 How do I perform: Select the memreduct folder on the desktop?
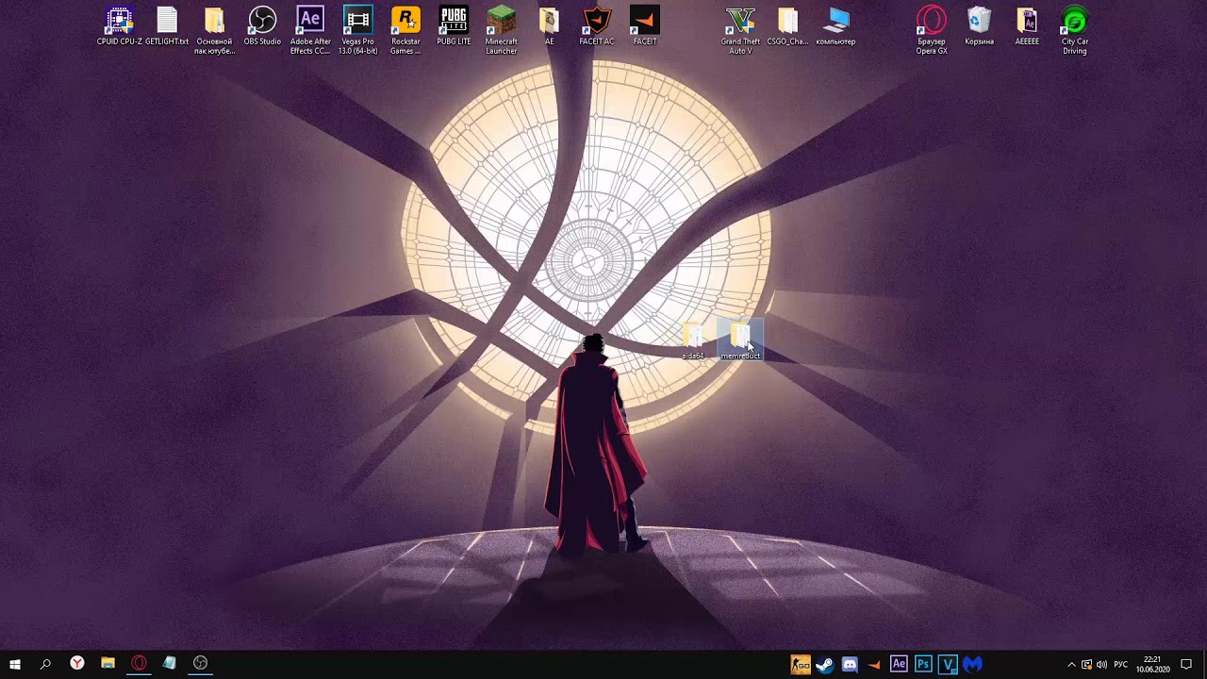(740, 340)
